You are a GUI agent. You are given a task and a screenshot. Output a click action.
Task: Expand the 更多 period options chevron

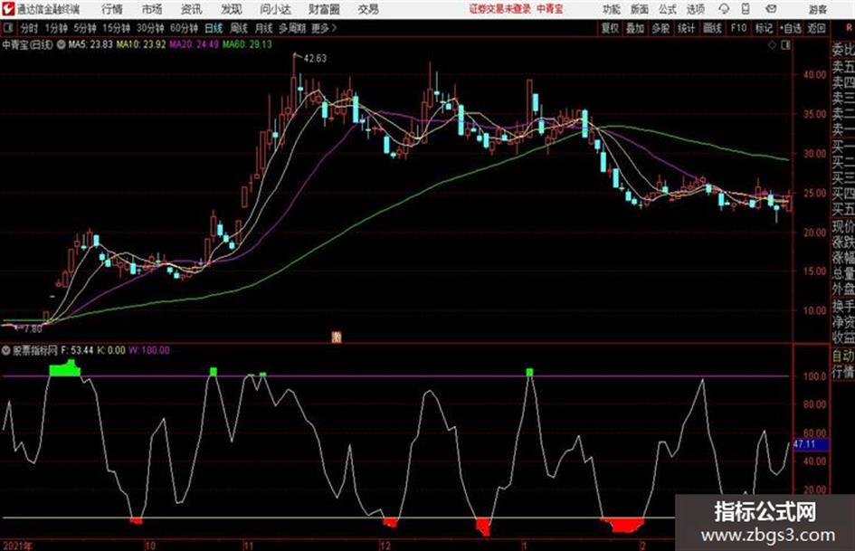(334, 28)
